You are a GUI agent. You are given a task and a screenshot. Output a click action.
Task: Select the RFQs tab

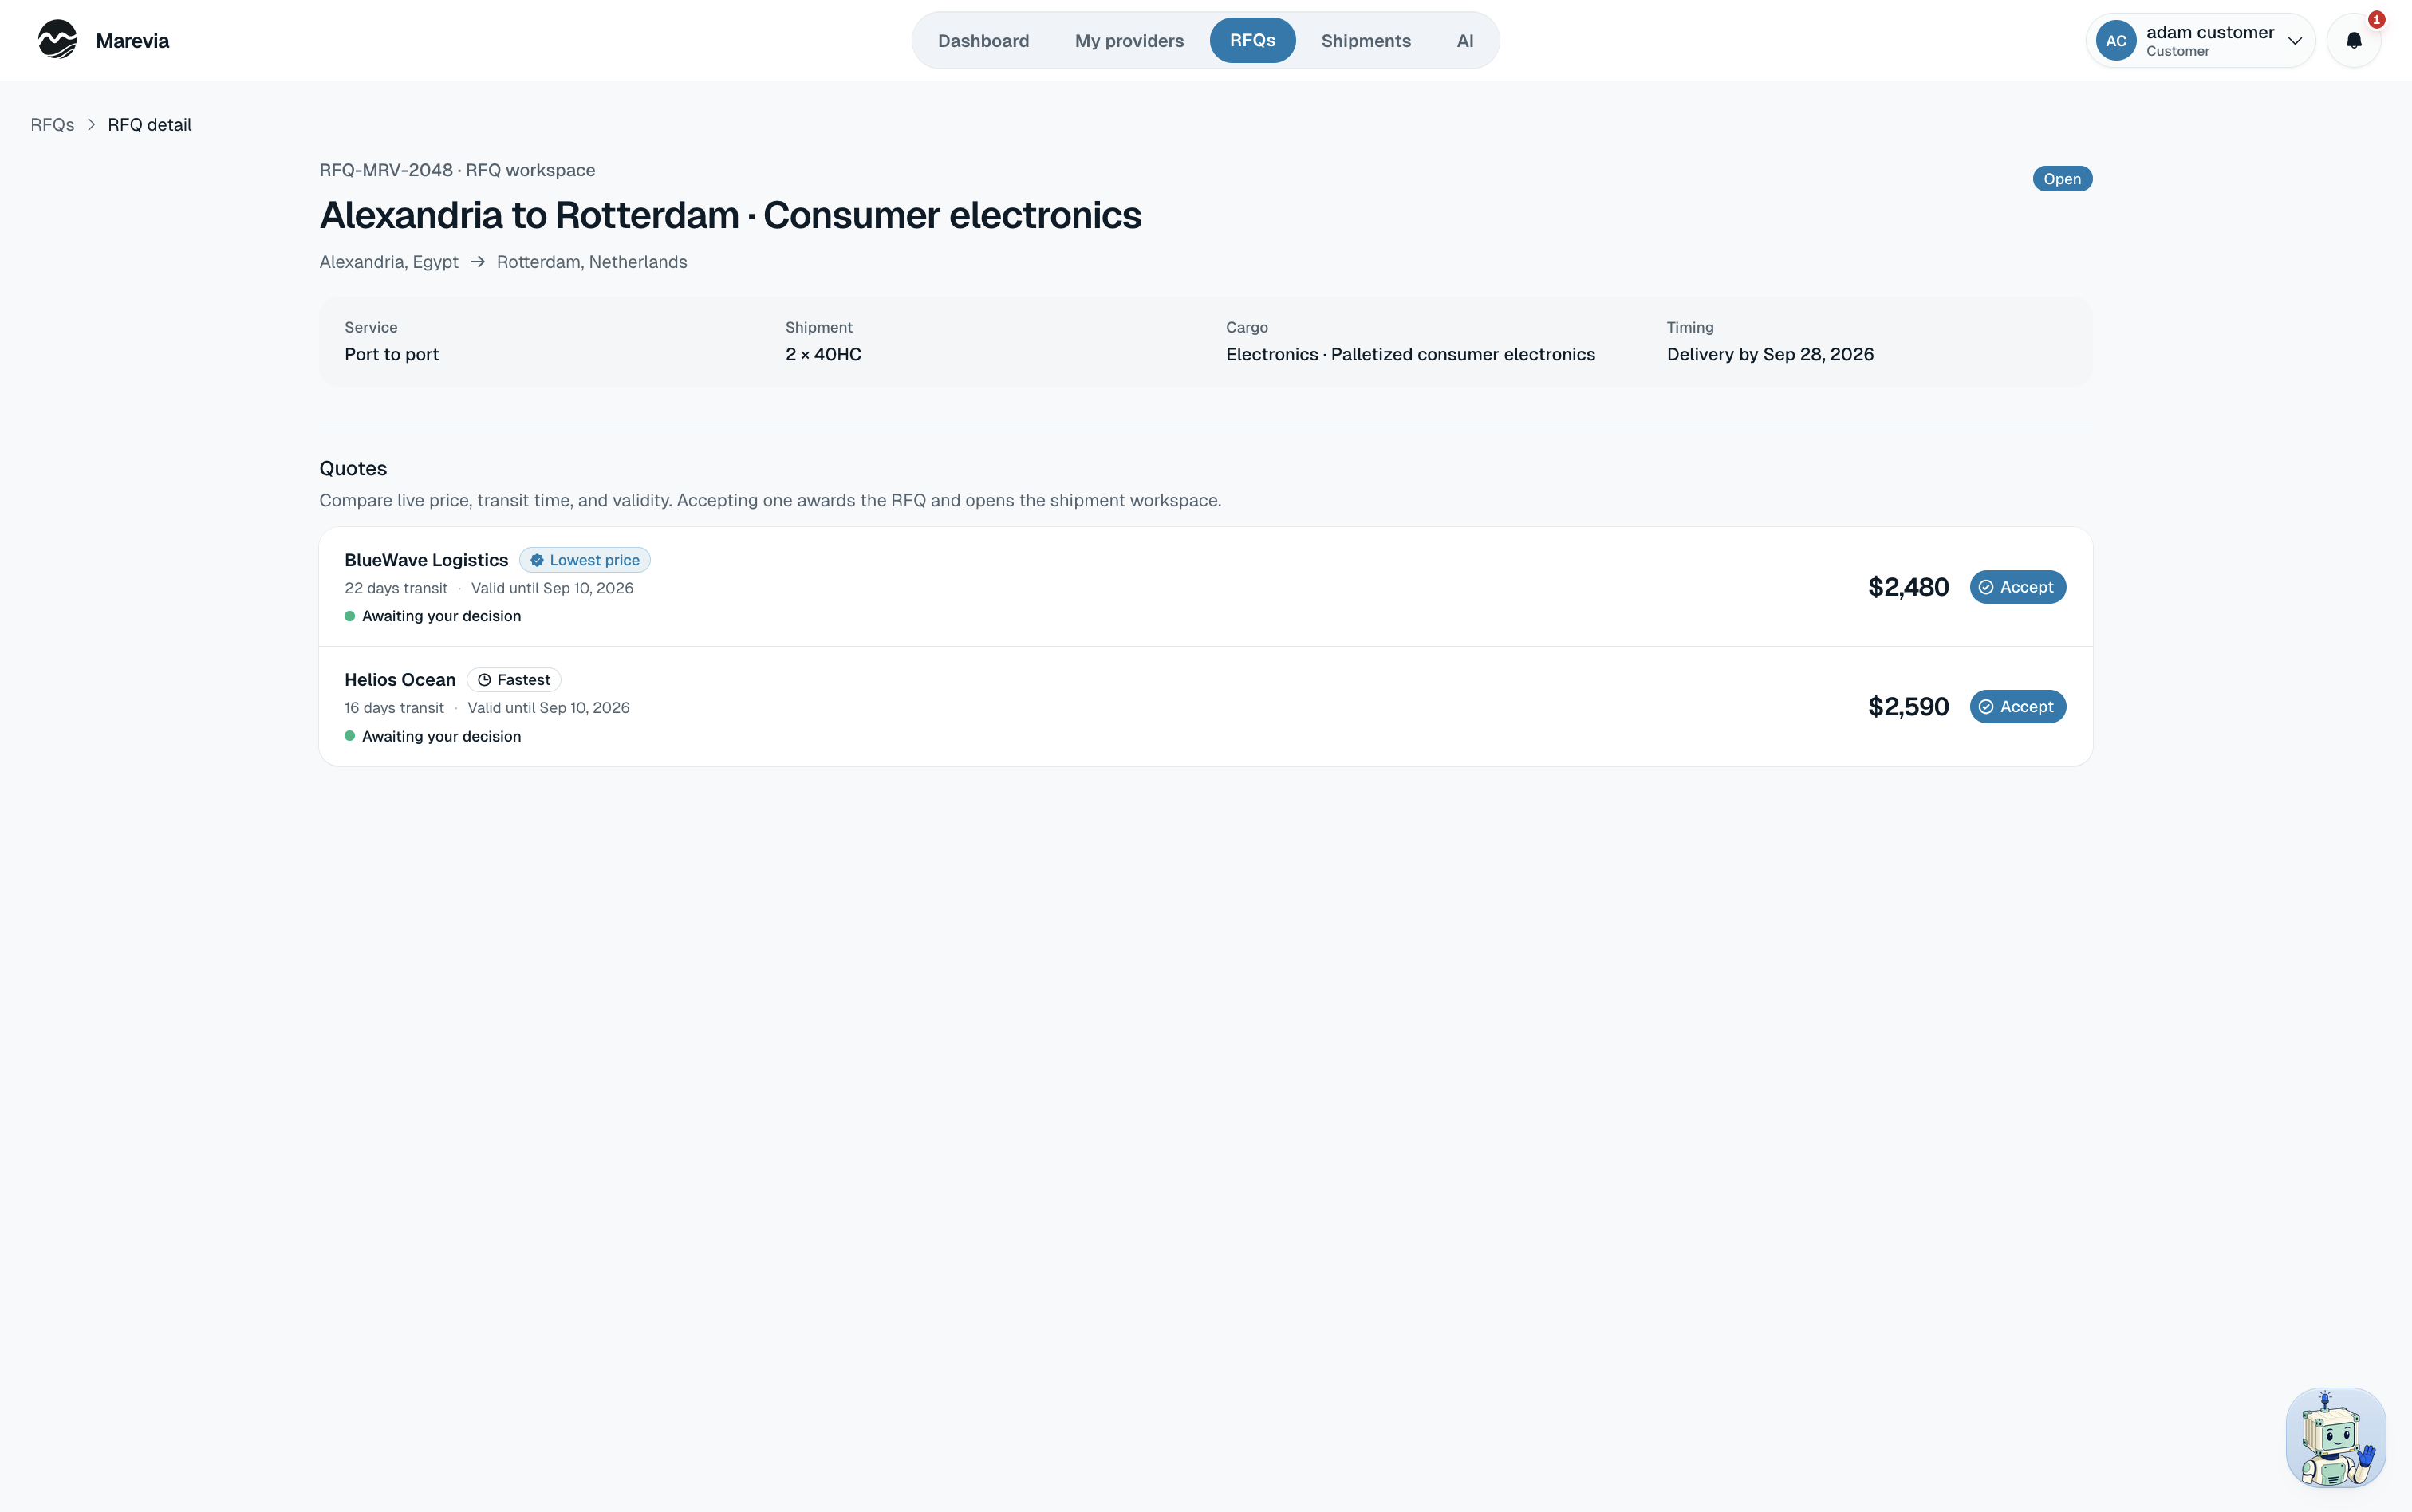(1252, 41)
